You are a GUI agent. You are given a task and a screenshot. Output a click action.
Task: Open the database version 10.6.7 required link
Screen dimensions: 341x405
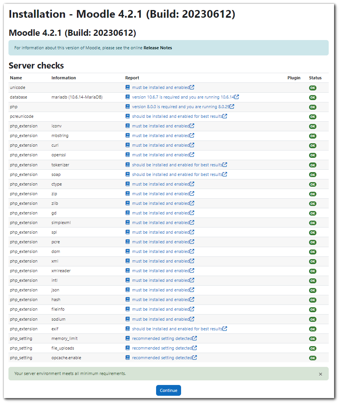point(183,97)
